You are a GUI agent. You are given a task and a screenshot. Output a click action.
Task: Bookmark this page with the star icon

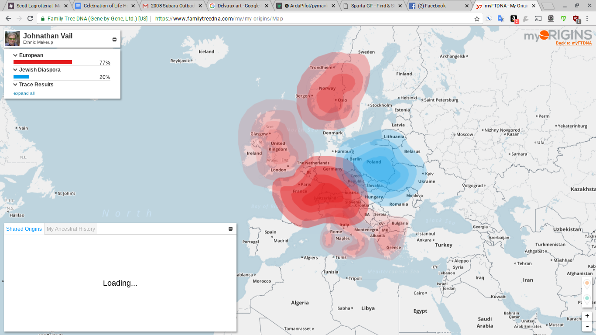(x=477, y=19)
